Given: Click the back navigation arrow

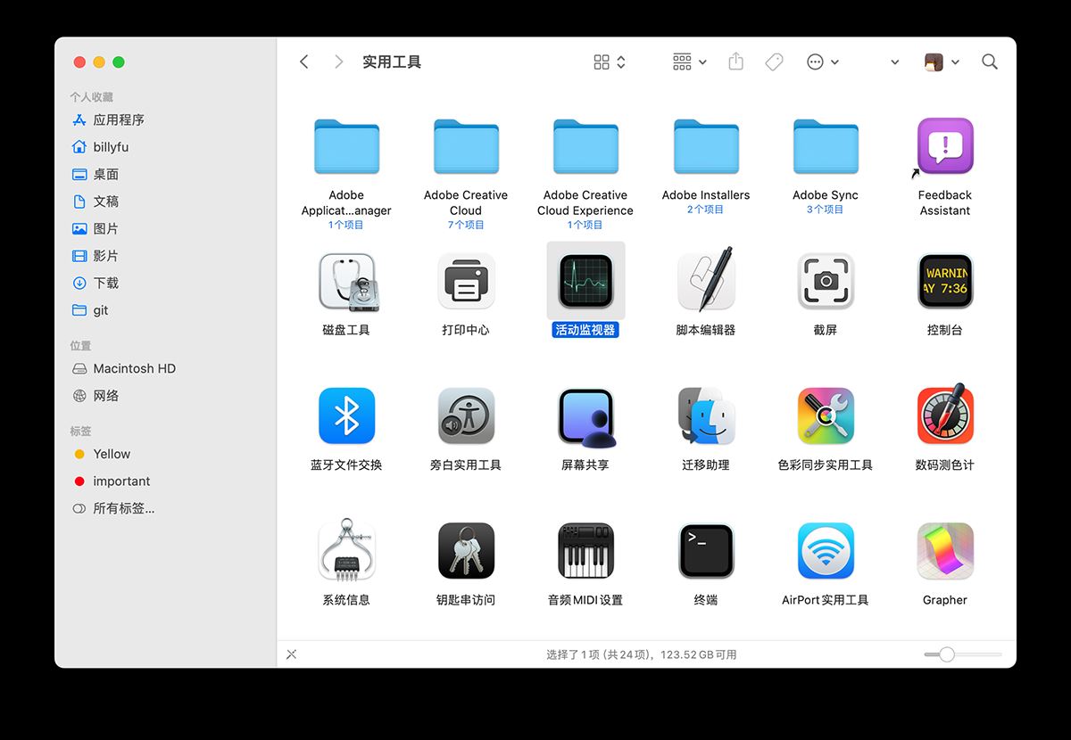Looking at the screenshot, I should click(304, 61).
